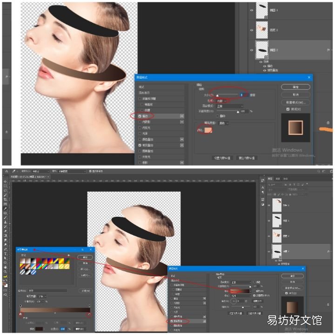Select the Gradient tool in lower toolbar
This screenshot has width=335, height=335.
pos(5,235)
